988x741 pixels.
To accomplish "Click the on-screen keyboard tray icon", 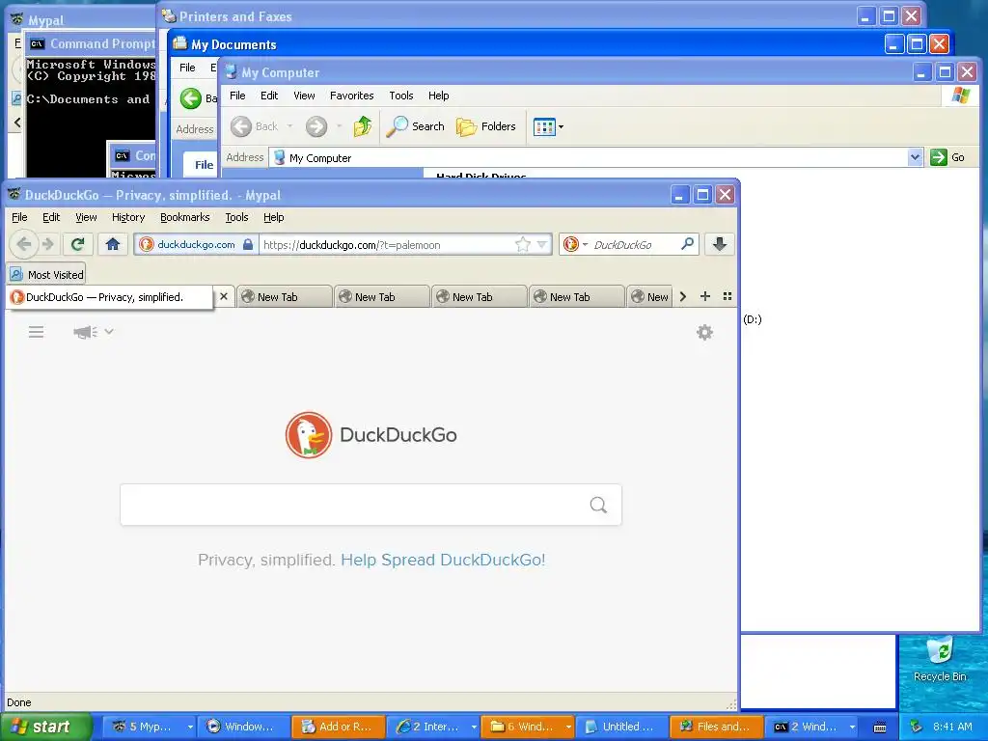I will pos(880,727).
